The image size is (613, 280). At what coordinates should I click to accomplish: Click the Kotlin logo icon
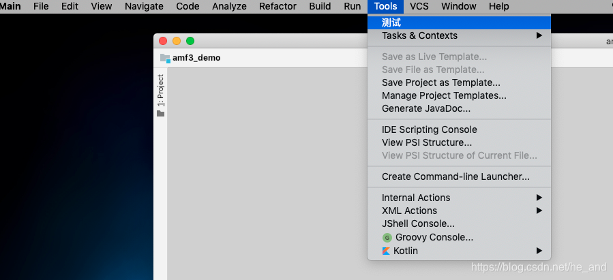[x=386, y=251]
